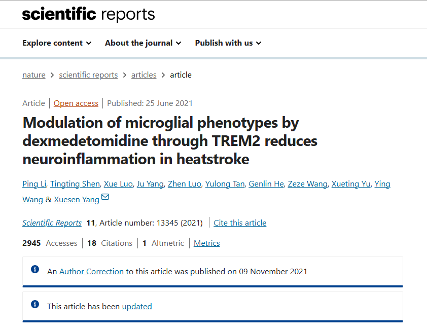427x331 pixels.
Task: Follow the updated link in notice
Action: [137, 307]
